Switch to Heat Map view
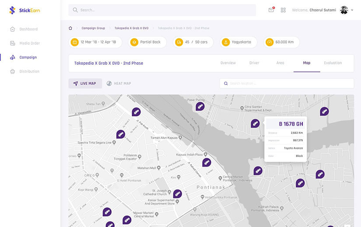Image resolution: width=361 pixels, height=227 pixels. tap(119, 84)
